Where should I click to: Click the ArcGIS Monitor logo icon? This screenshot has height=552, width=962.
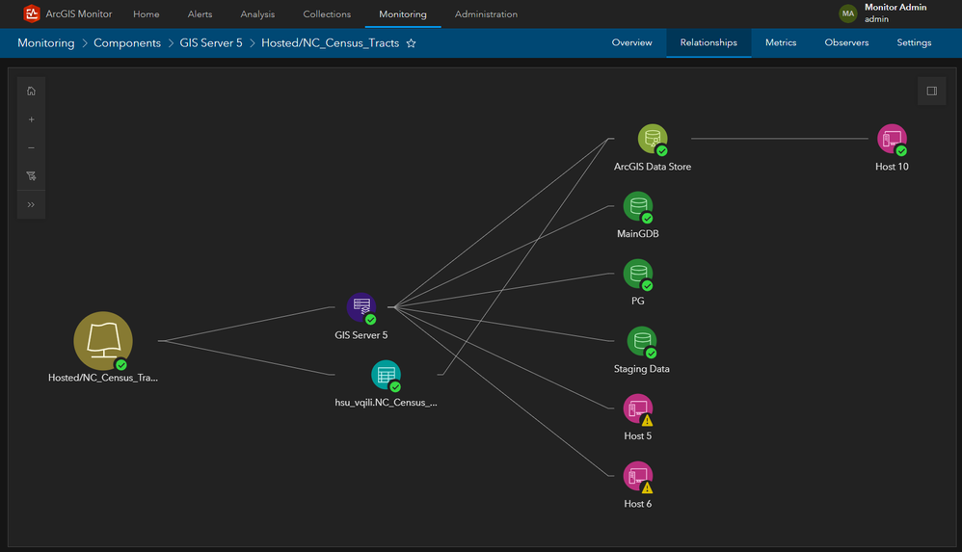point(32,13)
